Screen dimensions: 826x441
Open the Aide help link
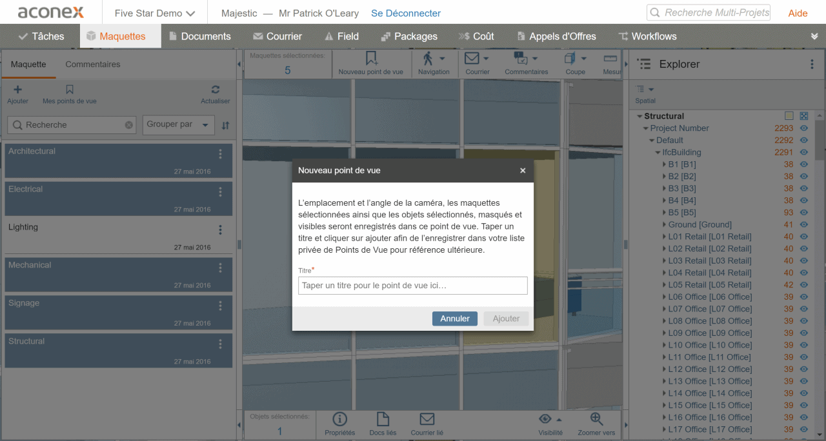[x=798, y=13]
